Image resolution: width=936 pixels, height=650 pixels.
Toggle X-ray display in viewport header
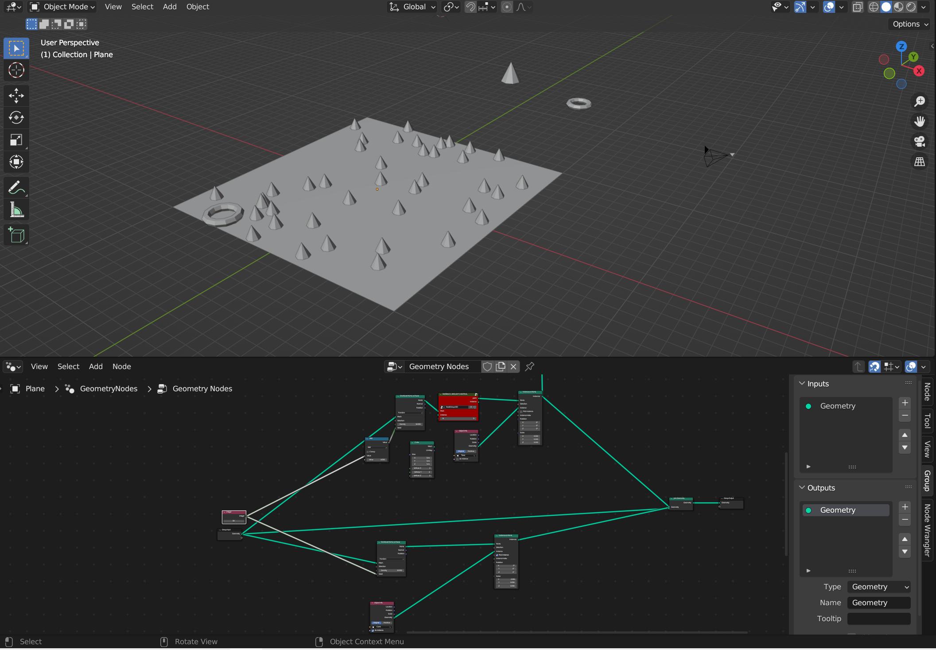pyautogui.click(x=858, y=7)
